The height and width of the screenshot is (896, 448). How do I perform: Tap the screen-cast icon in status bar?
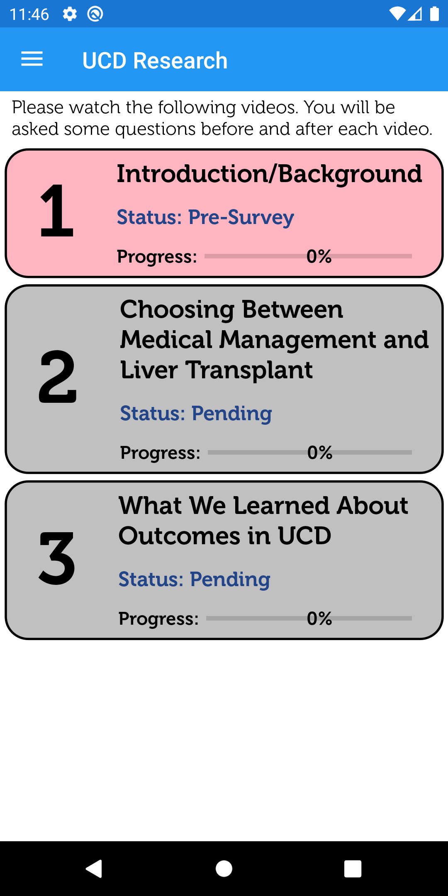coord(95,14)
